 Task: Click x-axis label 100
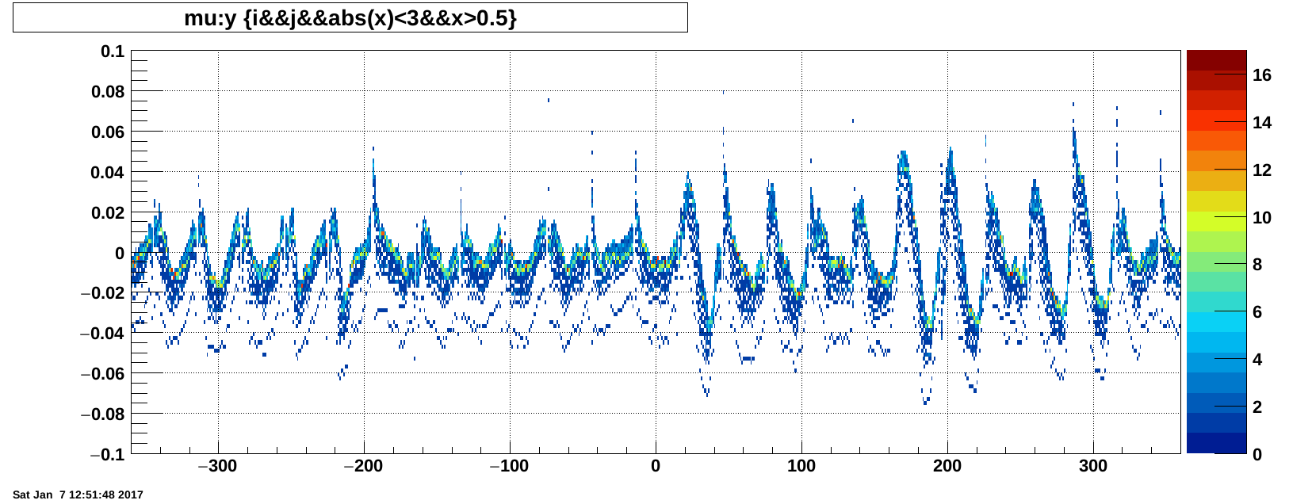801,466
